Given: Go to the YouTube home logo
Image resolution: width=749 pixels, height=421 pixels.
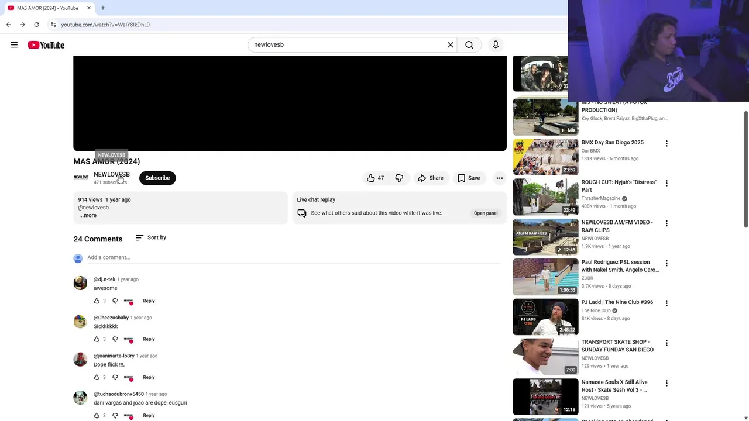Looking at the screenshot, I should (x=46, y=45).
